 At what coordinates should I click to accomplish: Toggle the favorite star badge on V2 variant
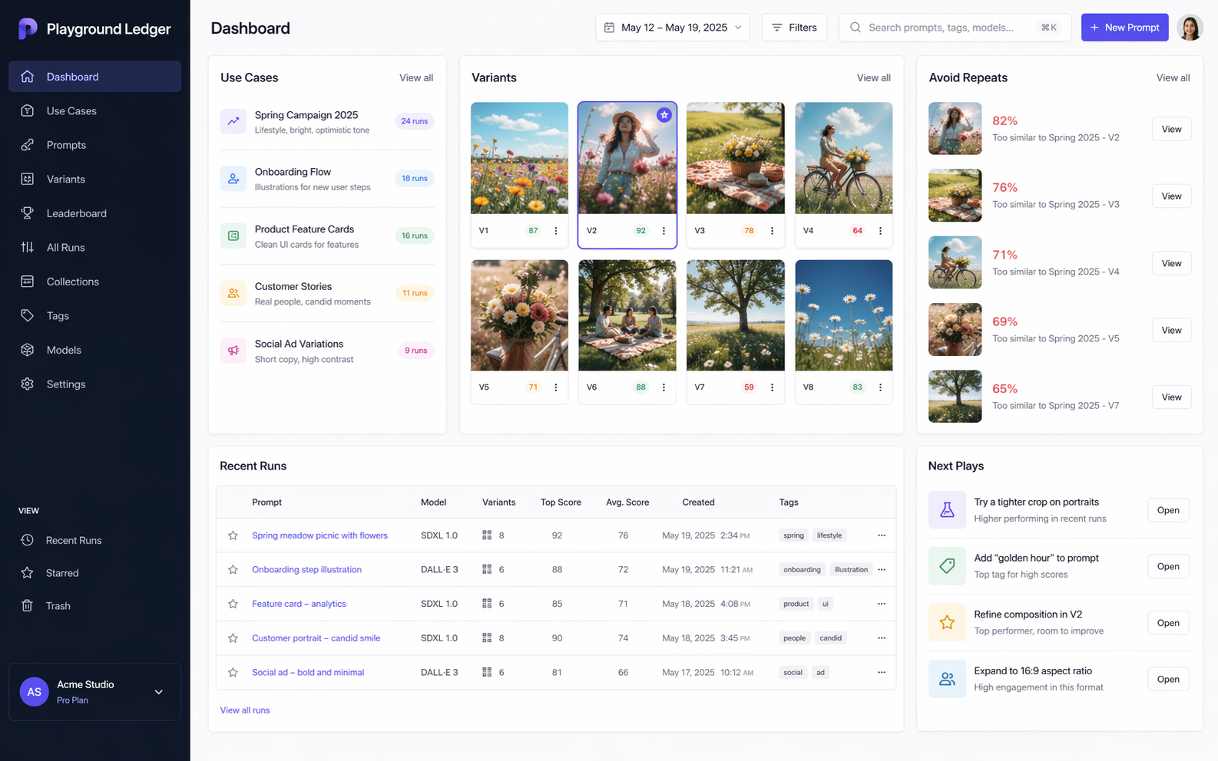[664, 115]
